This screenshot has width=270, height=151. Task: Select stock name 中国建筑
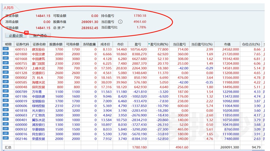(x=39, y=59)
